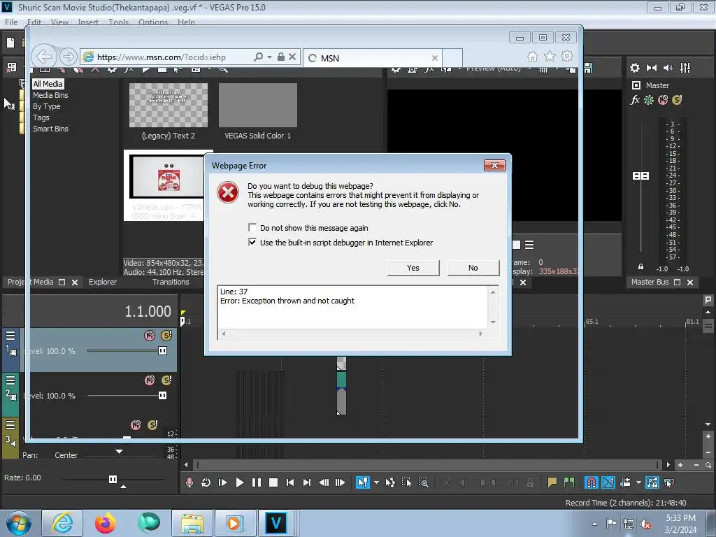This screenshot has height=537, width=716.
Task: Close the MSN tab
Action: pyautogui.click(x=435, y=58)
